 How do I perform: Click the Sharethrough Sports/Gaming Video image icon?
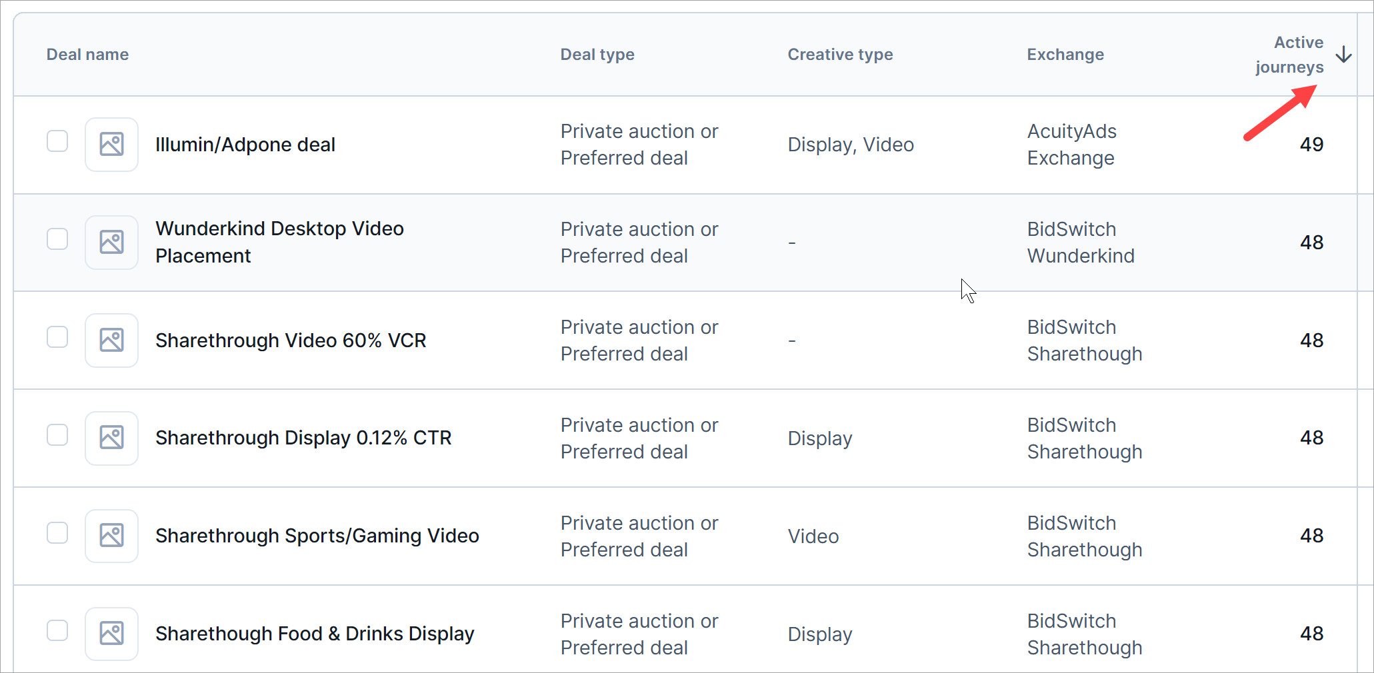tap(111, 536)
